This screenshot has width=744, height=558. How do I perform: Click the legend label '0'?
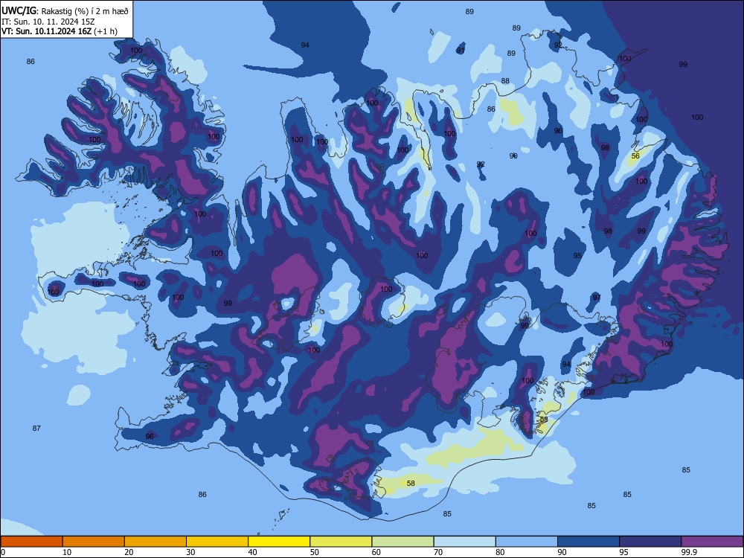(x=3, y=552)
